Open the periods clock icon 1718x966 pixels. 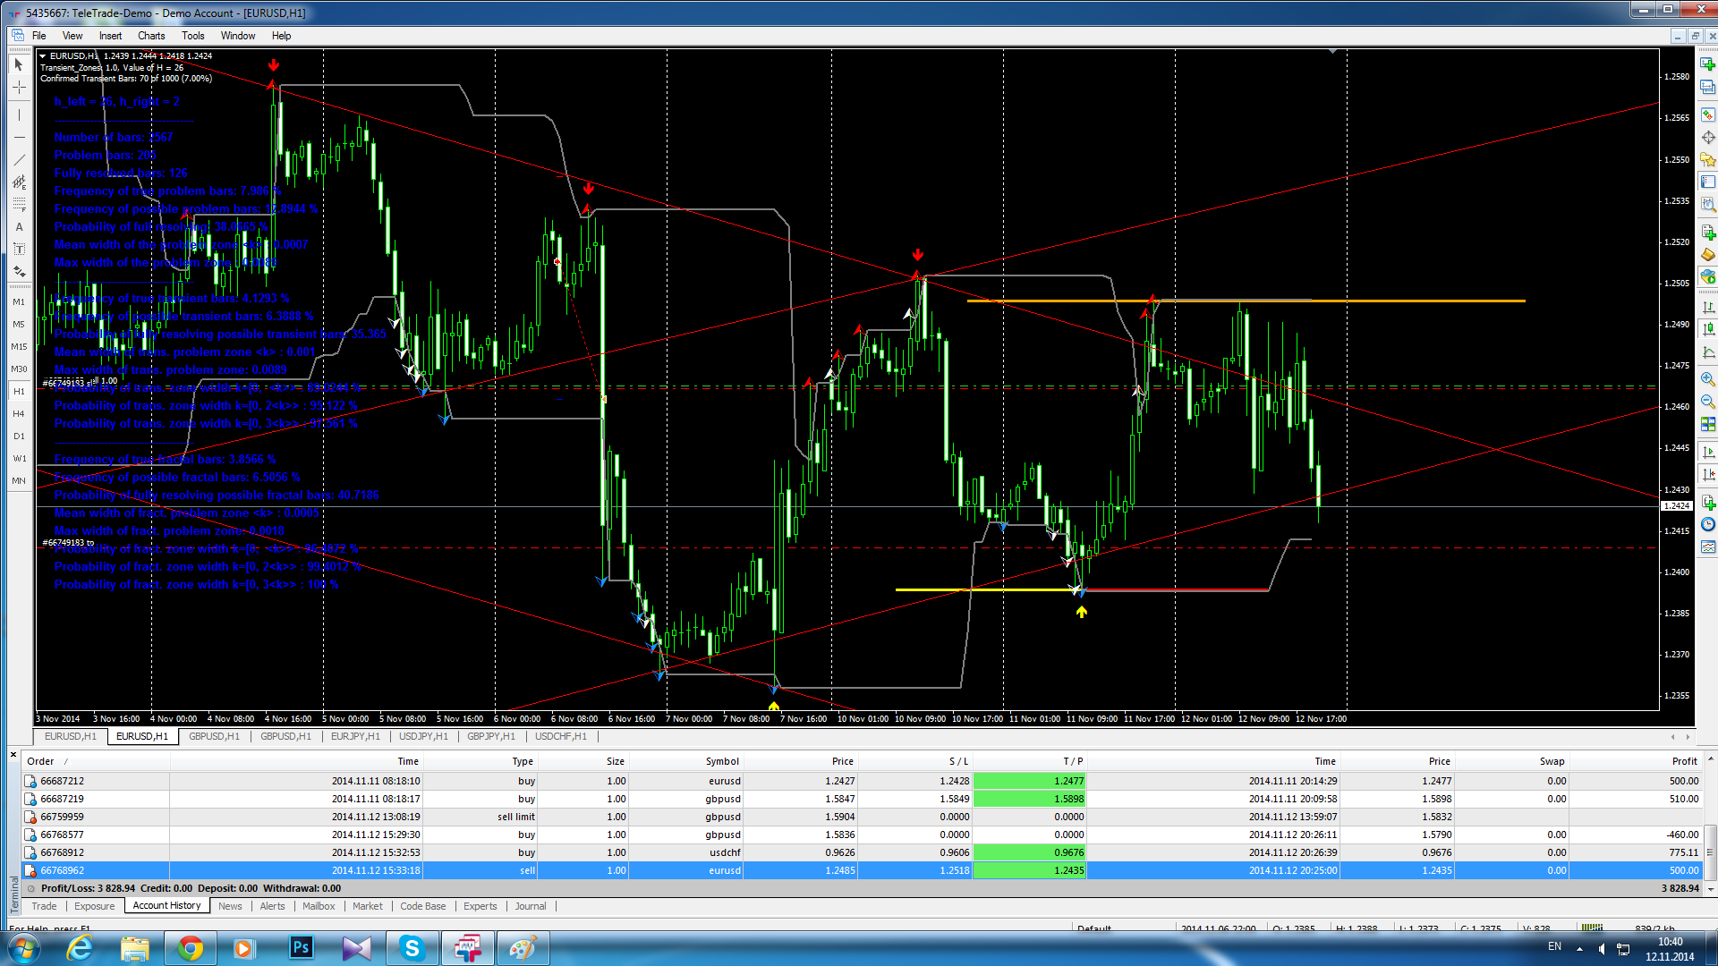pyautogui.click(x=1707, y=525)
